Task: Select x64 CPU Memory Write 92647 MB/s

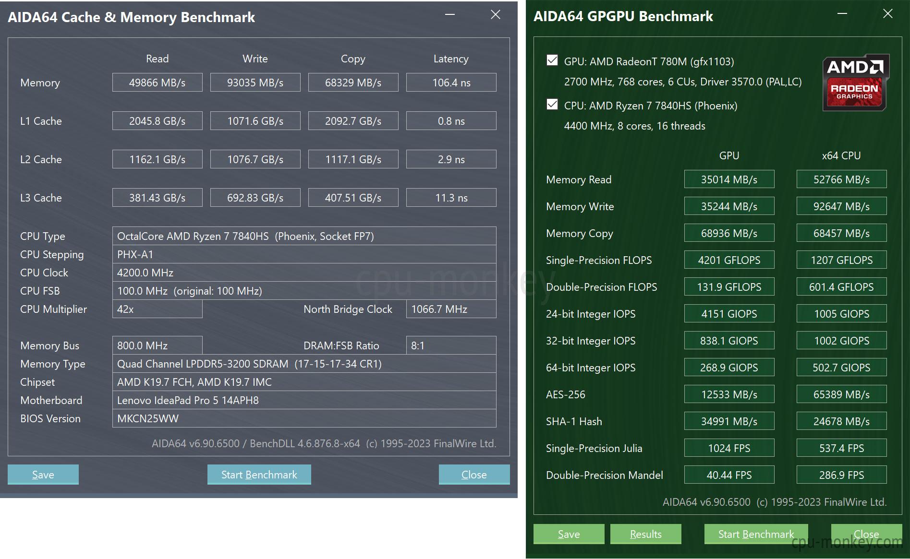Action: click(842, 206)
